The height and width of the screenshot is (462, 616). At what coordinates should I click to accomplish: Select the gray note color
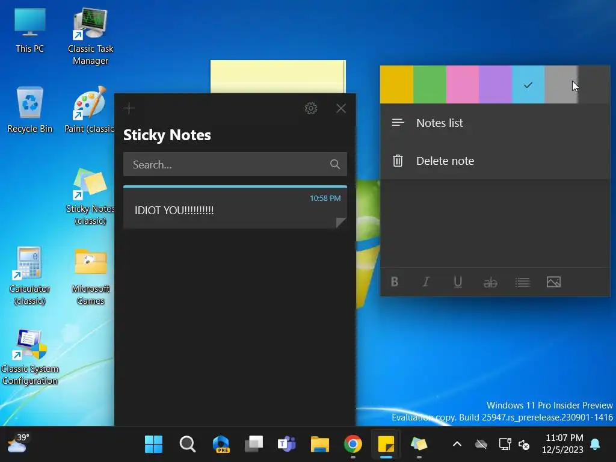point(561,84)
